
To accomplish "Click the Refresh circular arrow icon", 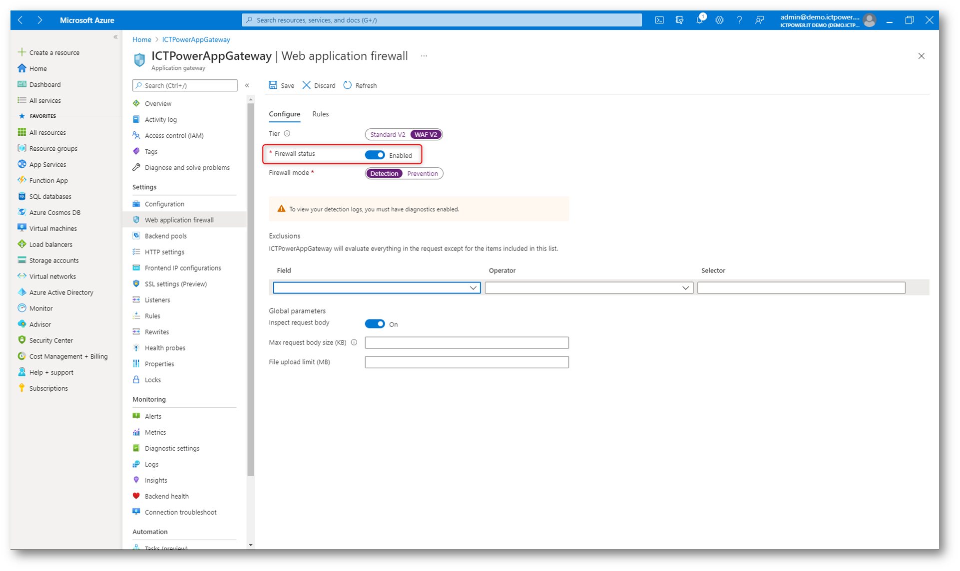I will point(348,85).
